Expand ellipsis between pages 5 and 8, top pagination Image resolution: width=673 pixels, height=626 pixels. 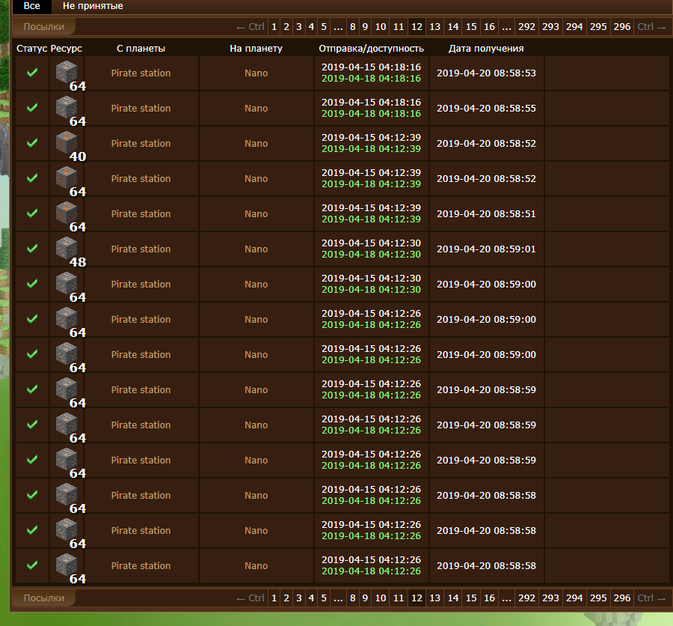(339, 27)
